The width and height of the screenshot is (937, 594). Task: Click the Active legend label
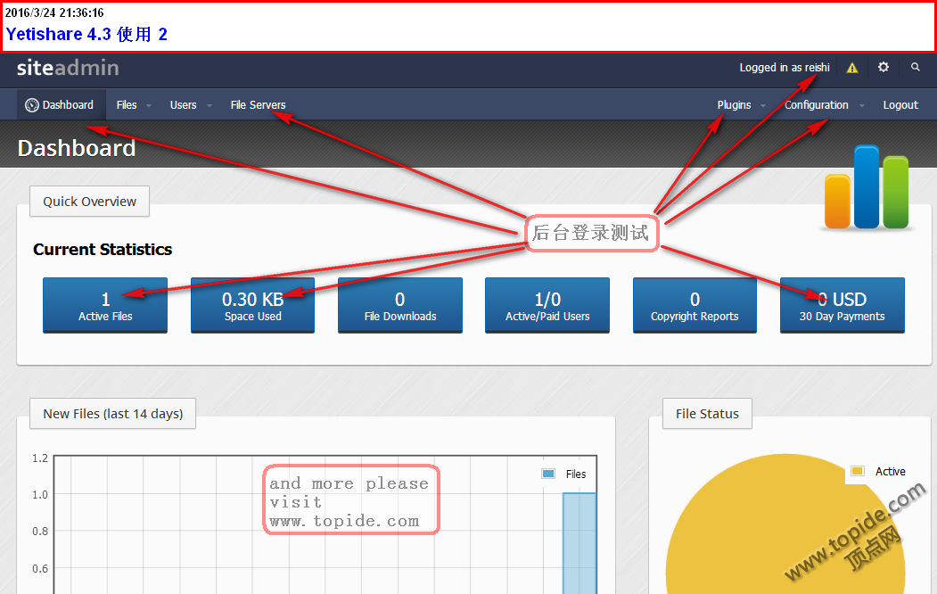point(891,472)
